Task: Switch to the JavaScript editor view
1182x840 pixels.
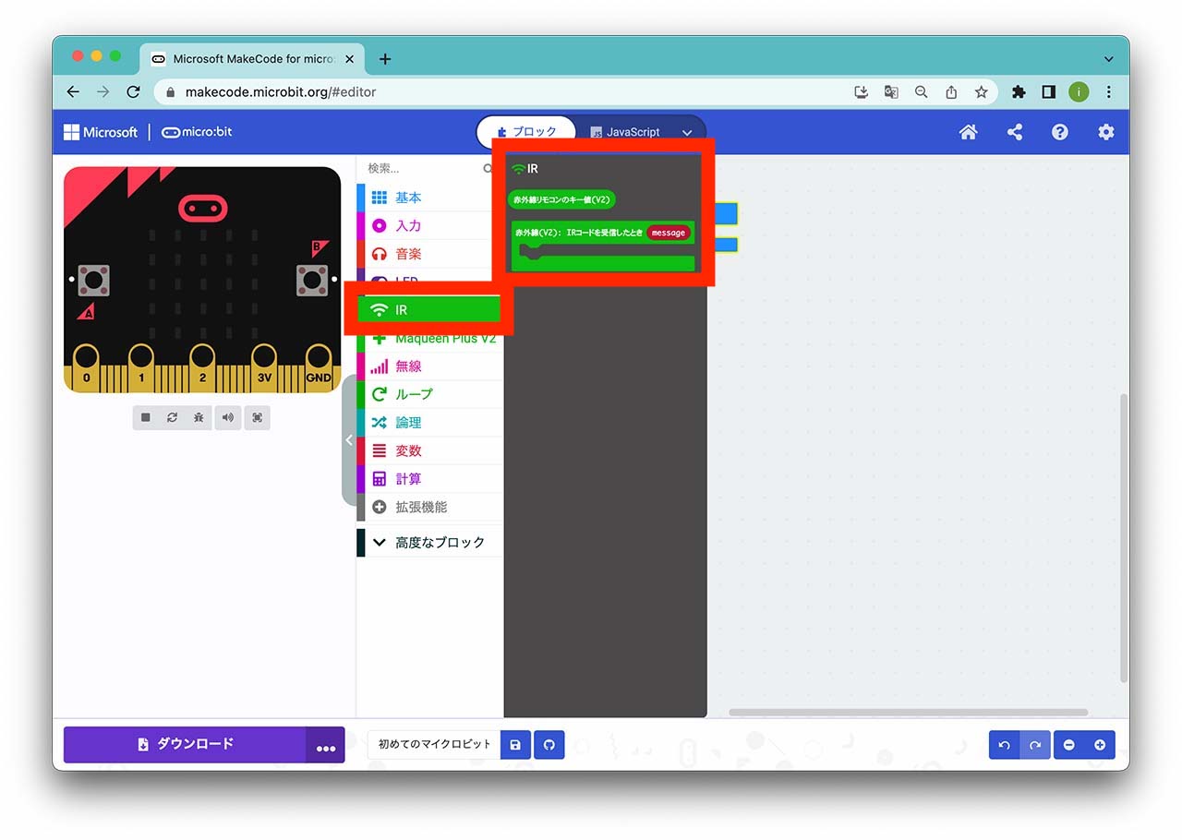Action: coord(625,132)
